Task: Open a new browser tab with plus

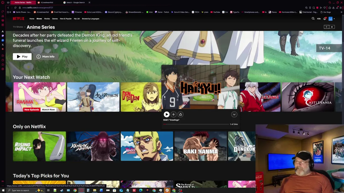Action: point(89,2)
